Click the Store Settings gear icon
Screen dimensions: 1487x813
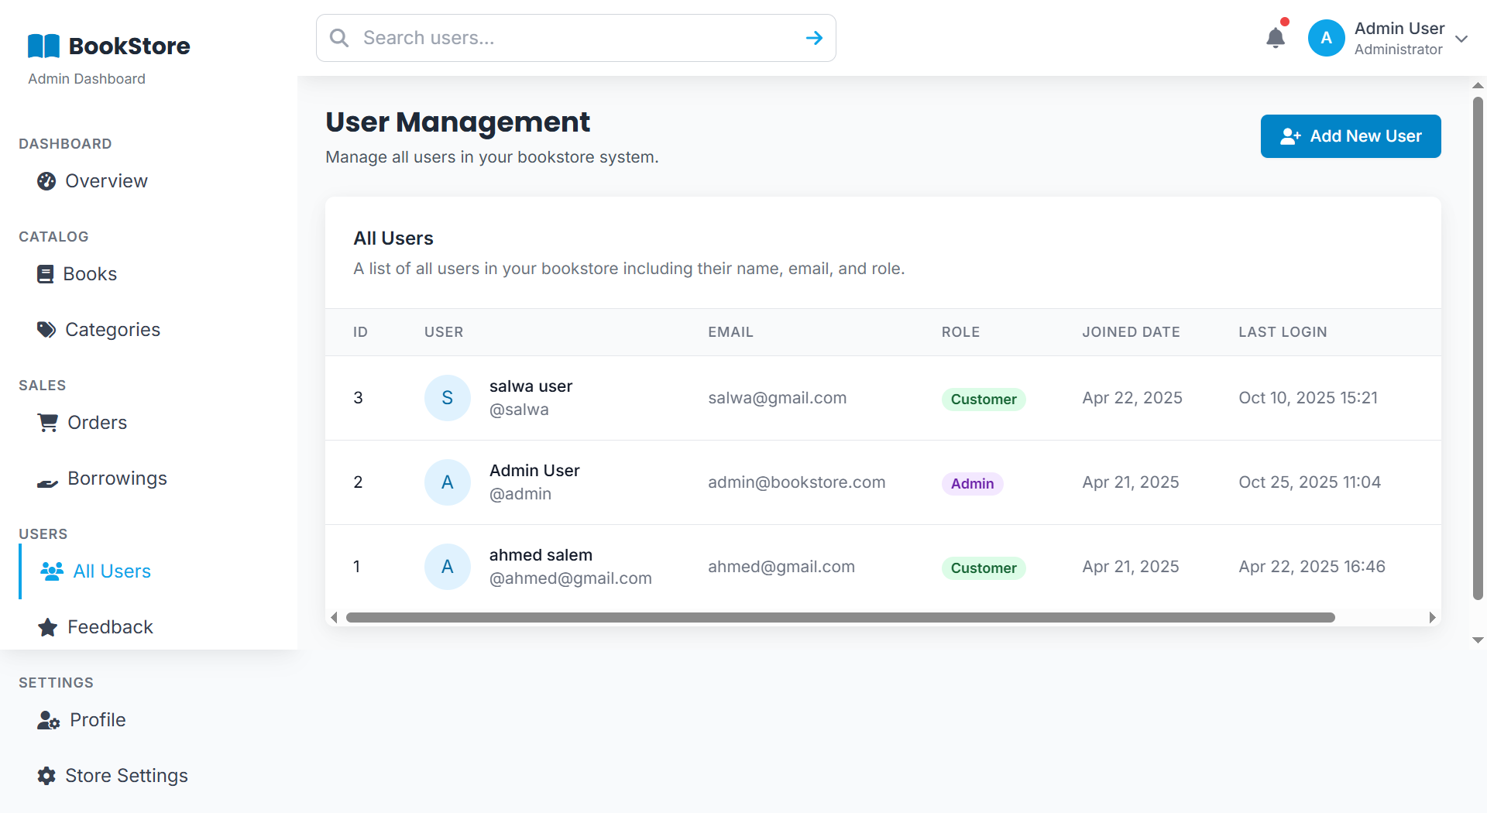tap(46, 776)
